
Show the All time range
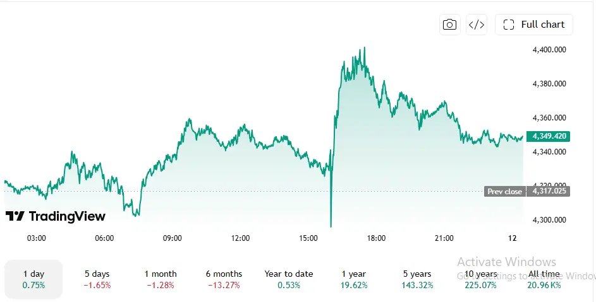[x=544, y=279]
